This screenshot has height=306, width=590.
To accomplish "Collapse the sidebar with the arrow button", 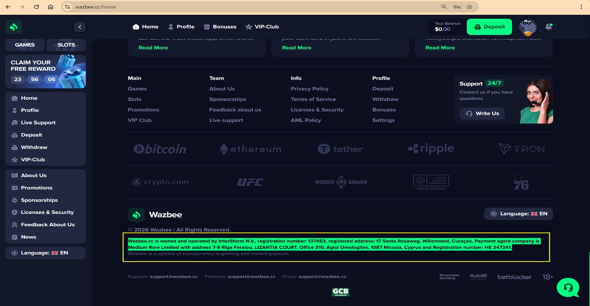I will coord(80,27).
